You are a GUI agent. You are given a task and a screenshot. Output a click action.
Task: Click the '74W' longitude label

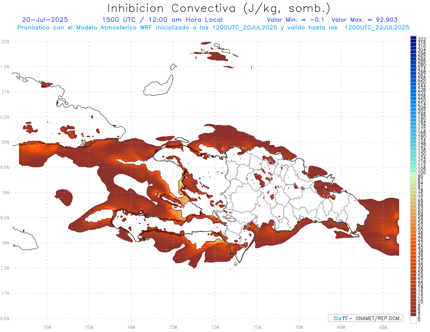pos(131,327)
